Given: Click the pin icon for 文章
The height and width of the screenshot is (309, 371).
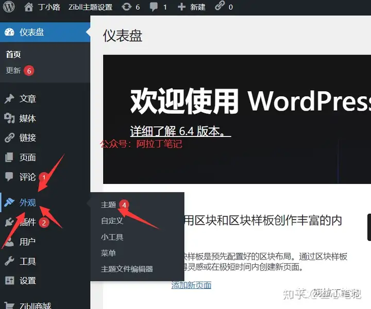Looking at the screenshot, I should click(9, 98).
